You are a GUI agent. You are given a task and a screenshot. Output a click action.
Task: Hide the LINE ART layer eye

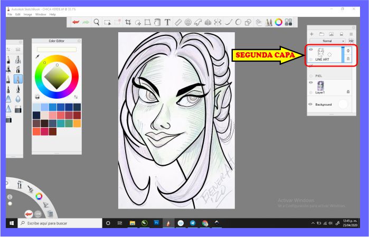(311, 50)
